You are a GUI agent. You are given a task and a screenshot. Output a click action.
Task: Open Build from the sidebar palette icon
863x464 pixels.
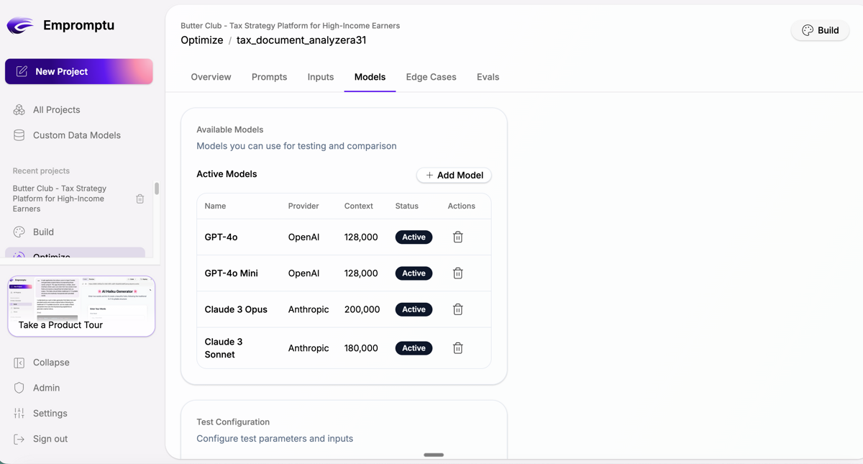point(19,232)
